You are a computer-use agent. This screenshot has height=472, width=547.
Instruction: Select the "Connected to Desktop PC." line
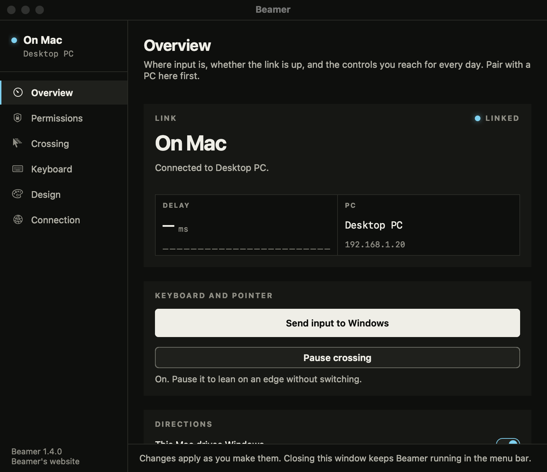(212, 168)
